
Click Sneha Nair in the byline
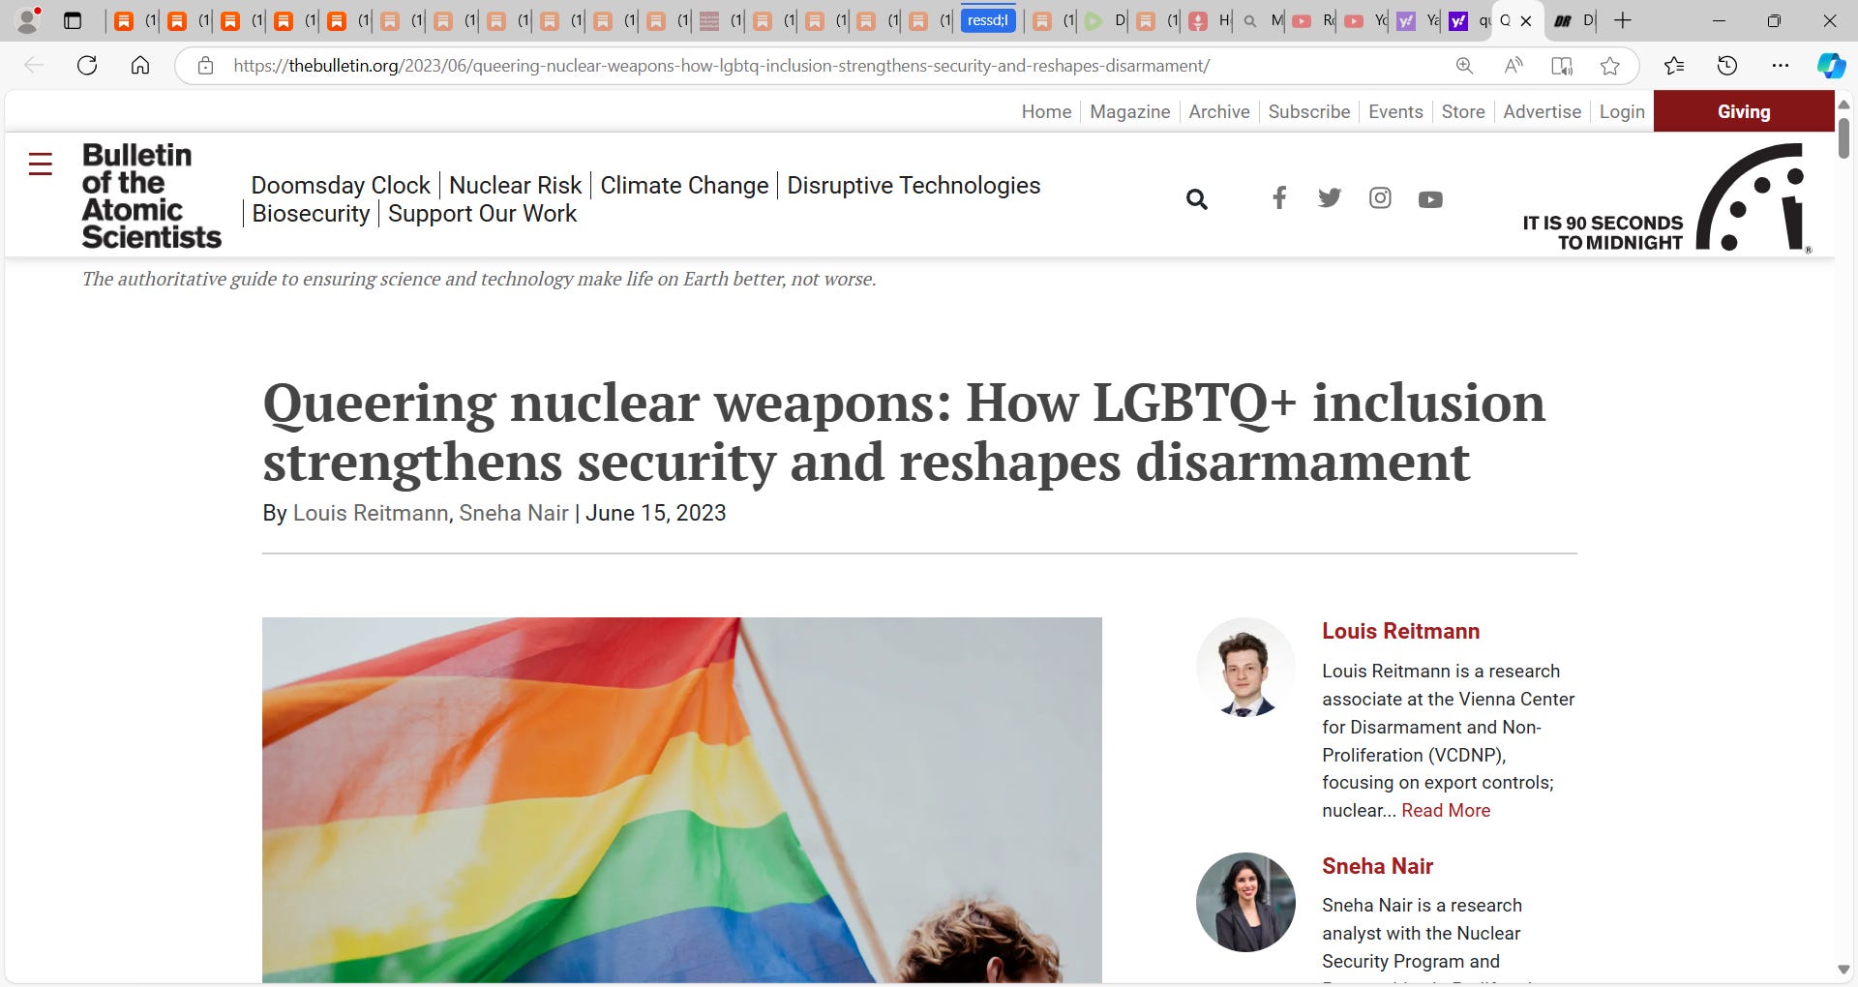pyautogui.click(x=514, y=513)
